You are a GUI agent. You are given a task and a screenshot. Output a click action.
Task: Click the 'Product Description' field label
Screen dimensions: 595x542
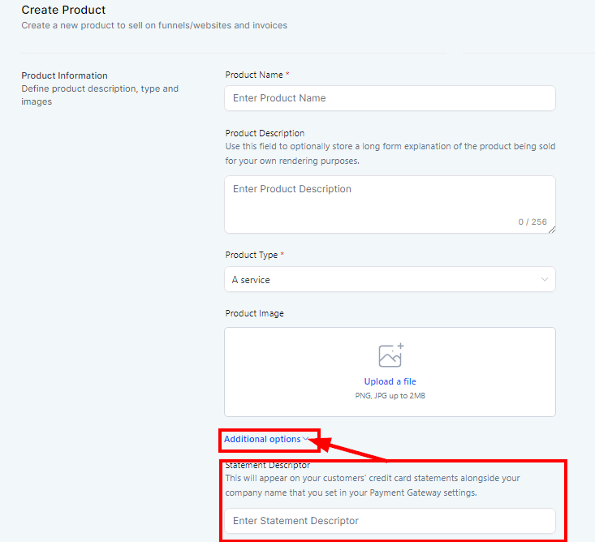[x=265, y=133]
